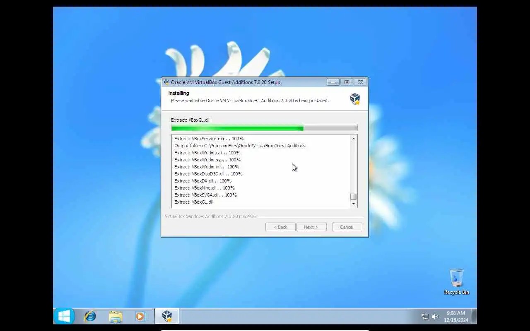Select log line 'Extract: VBoxWddm.cat... 100%'

(207, 153)
